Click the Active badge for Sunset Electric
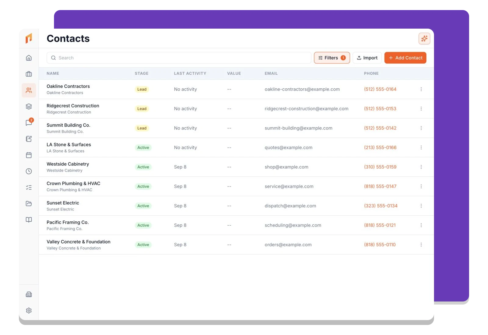 click(x=143, y=206)
